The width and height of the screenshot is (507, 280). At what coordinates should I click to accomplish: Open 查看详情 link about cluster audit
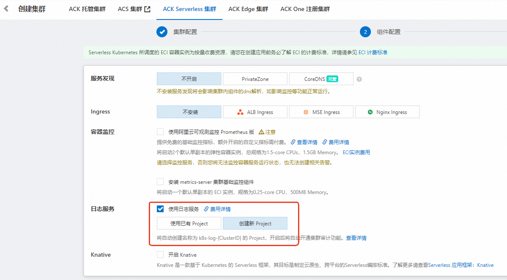[x=356, y=238]
